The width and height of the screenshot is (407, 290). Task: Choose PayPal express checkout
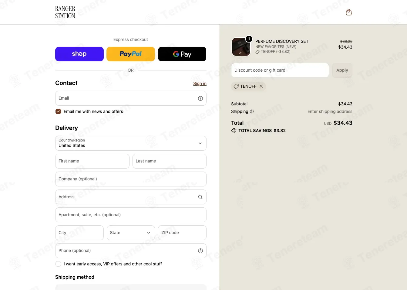pos(131,54)
